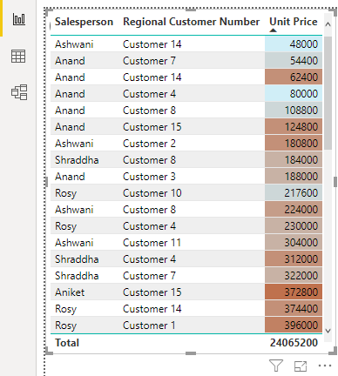The height and width of the screenshot is (376, 338).
Task: Click the bottom-center resize handle of table
Action: (191, 353)
